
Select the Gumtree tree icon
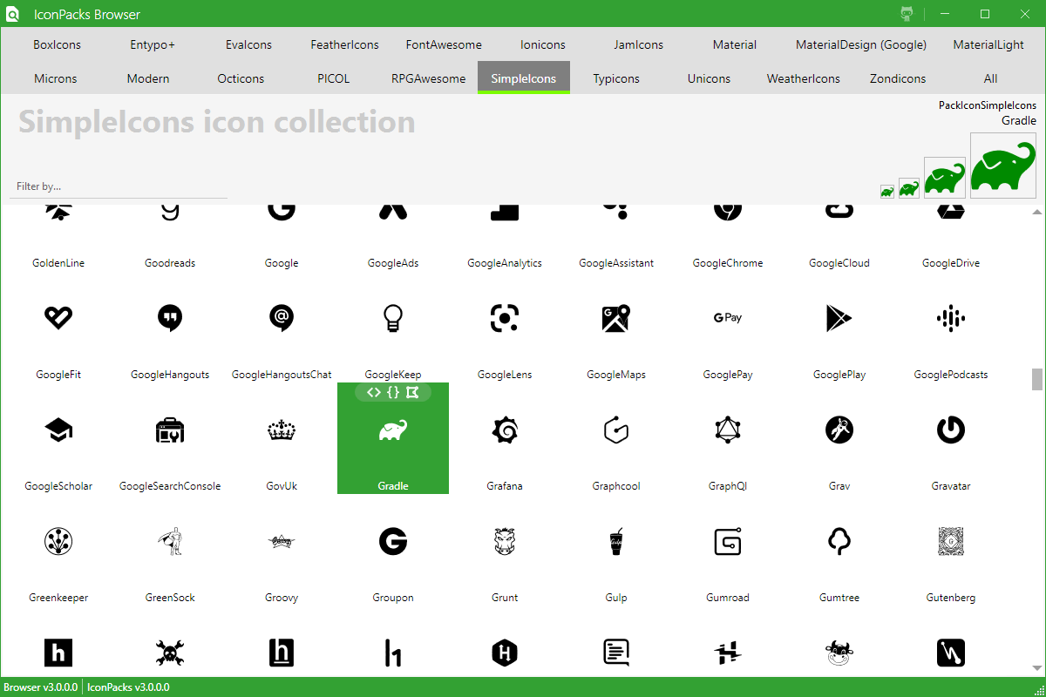839,542
